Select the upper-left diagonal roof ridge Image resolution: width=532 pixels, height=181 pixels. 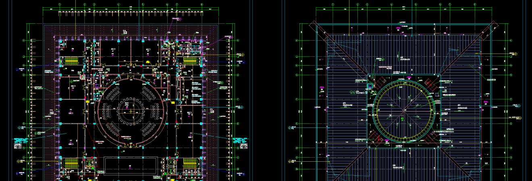pyautogui.click(x=343, y=51)
